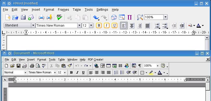This screenshot has height=101, width=211.
Task: Open KWord Insert menu
Action: point(36,10)
